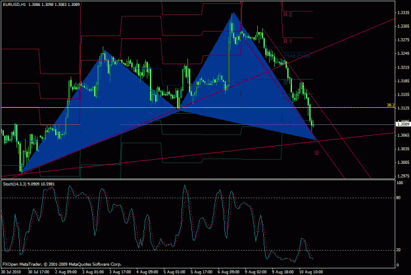Click the 1.3155 price axis value
Screen dimensions: 411x275
[403, 94]
